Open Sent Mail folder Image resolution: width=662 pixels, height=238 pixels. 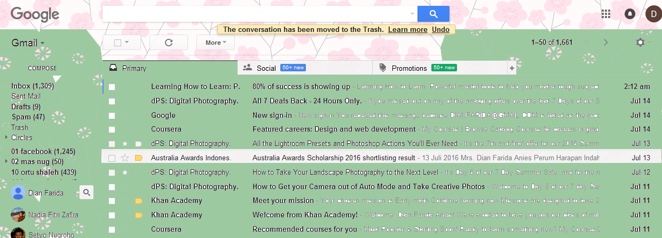tap(26, 96)
